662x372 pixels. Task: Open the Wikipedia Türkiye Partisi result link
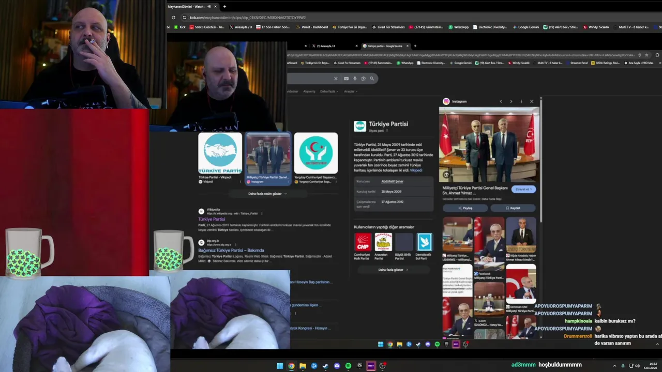point(212,219)
